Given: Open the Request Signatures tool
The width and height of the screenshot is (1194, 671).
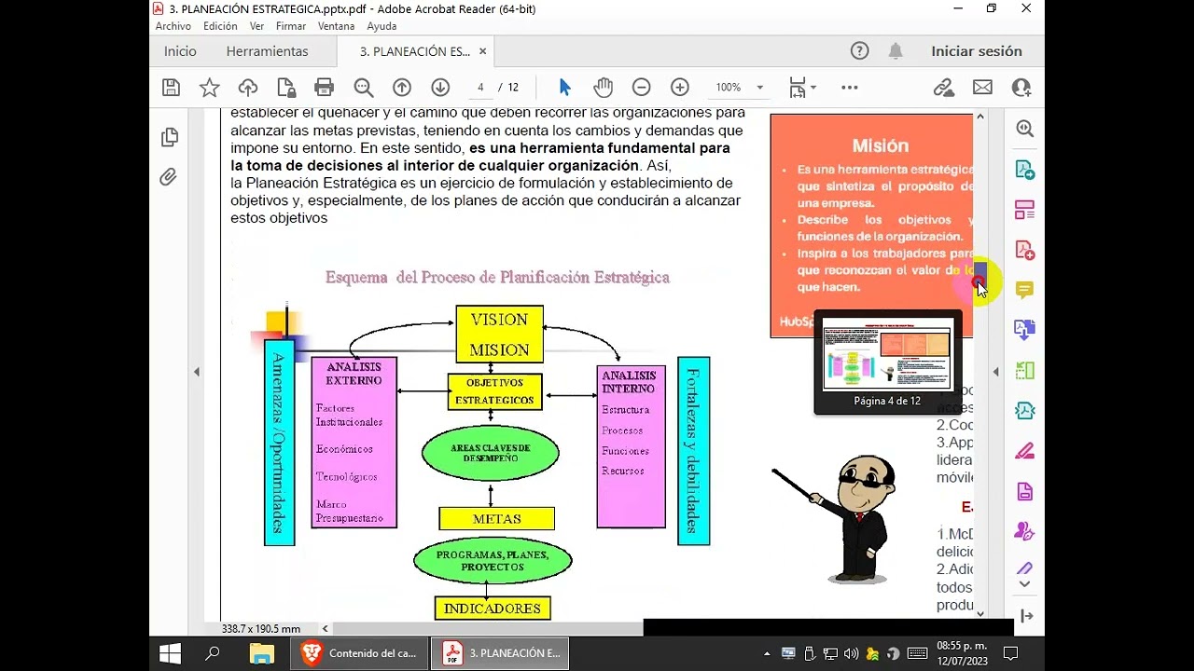Looking at the screenshot, I should click(1025, 531).
